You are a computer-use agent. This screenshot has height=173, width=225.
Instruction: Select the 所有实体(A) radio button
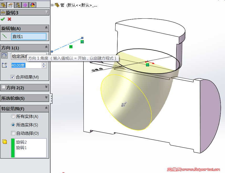point(13,116)
